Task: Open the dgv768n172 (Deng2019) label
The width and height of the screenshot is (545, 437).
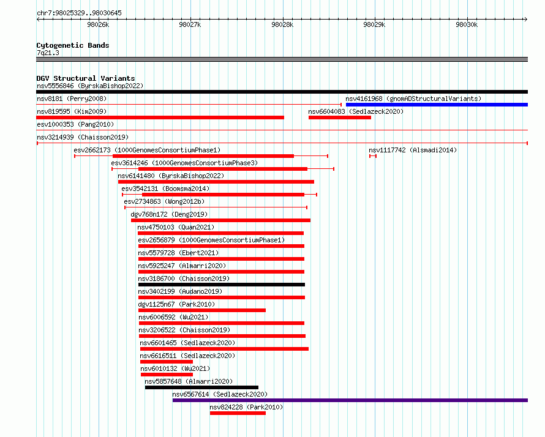Action: tap(169, 214)
